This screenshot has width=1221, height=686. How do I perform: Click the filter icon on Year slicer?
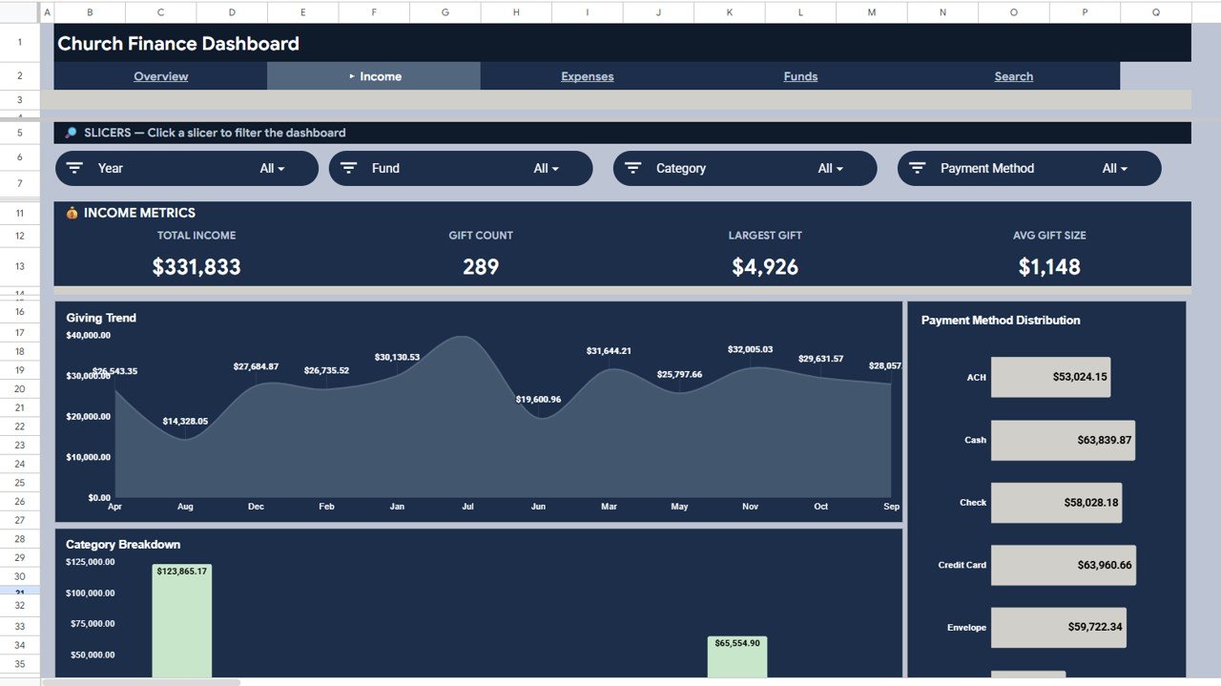[x=74, y=168]
